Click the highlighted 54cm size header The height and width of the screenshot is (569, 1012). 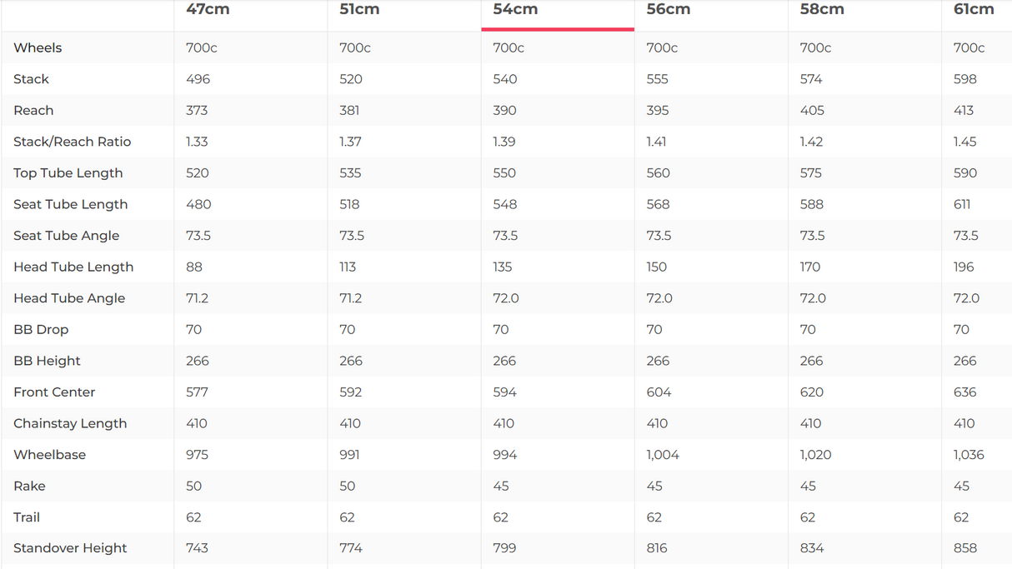click(x=515, y=10)
